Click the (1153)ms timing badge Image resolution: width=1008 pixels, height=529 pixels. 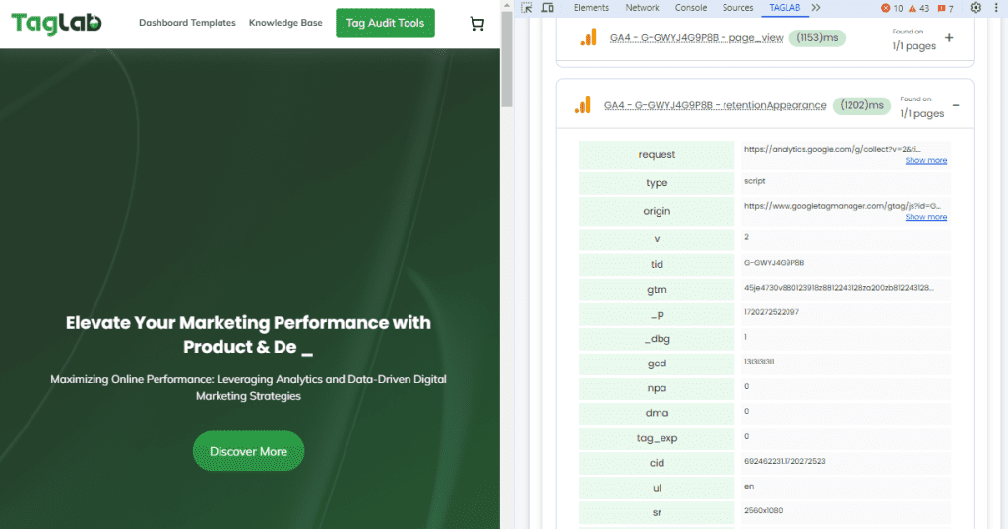(x=817, y=38)
